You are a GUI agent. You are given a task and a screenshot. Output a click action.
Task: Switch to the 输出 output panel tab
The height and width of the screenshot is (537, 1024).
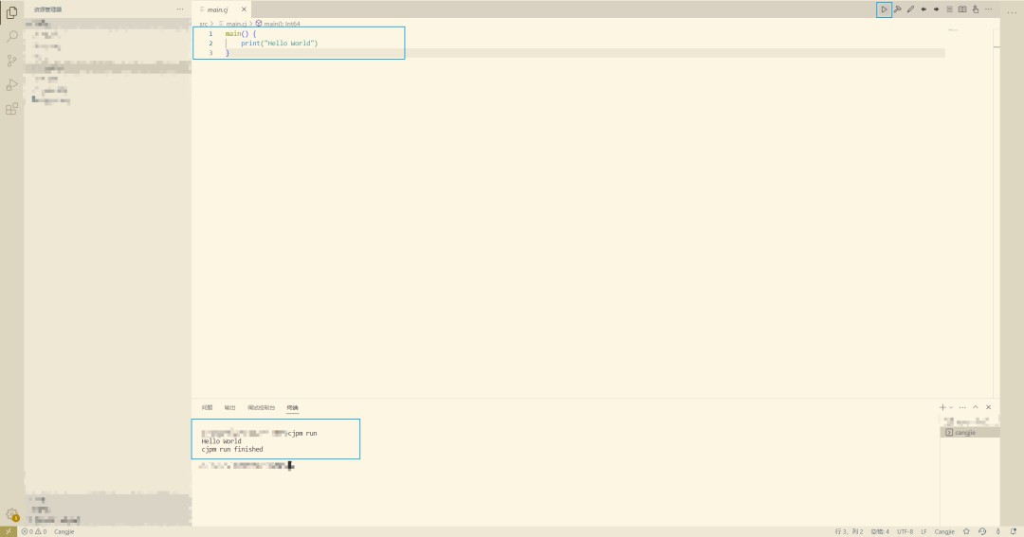[x=229, y=407]
